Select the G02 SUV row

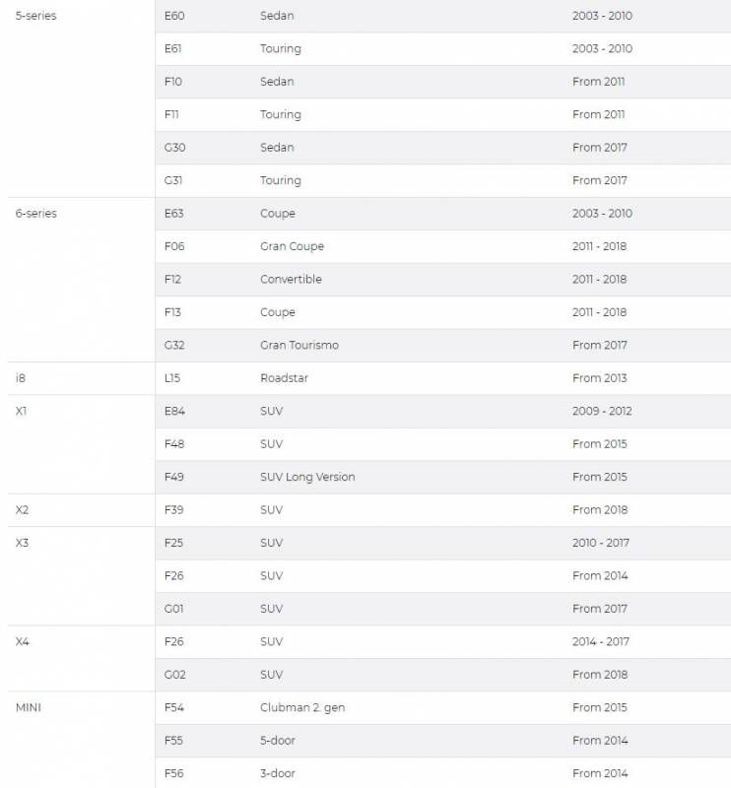click(443, 675)
